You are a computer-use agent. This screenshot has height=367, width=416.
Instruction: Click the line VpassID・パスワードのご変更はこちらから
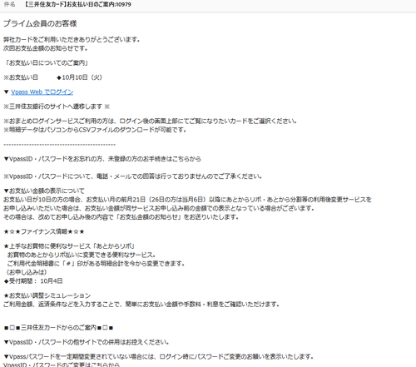pyautogui.click(x=62, y=365)
